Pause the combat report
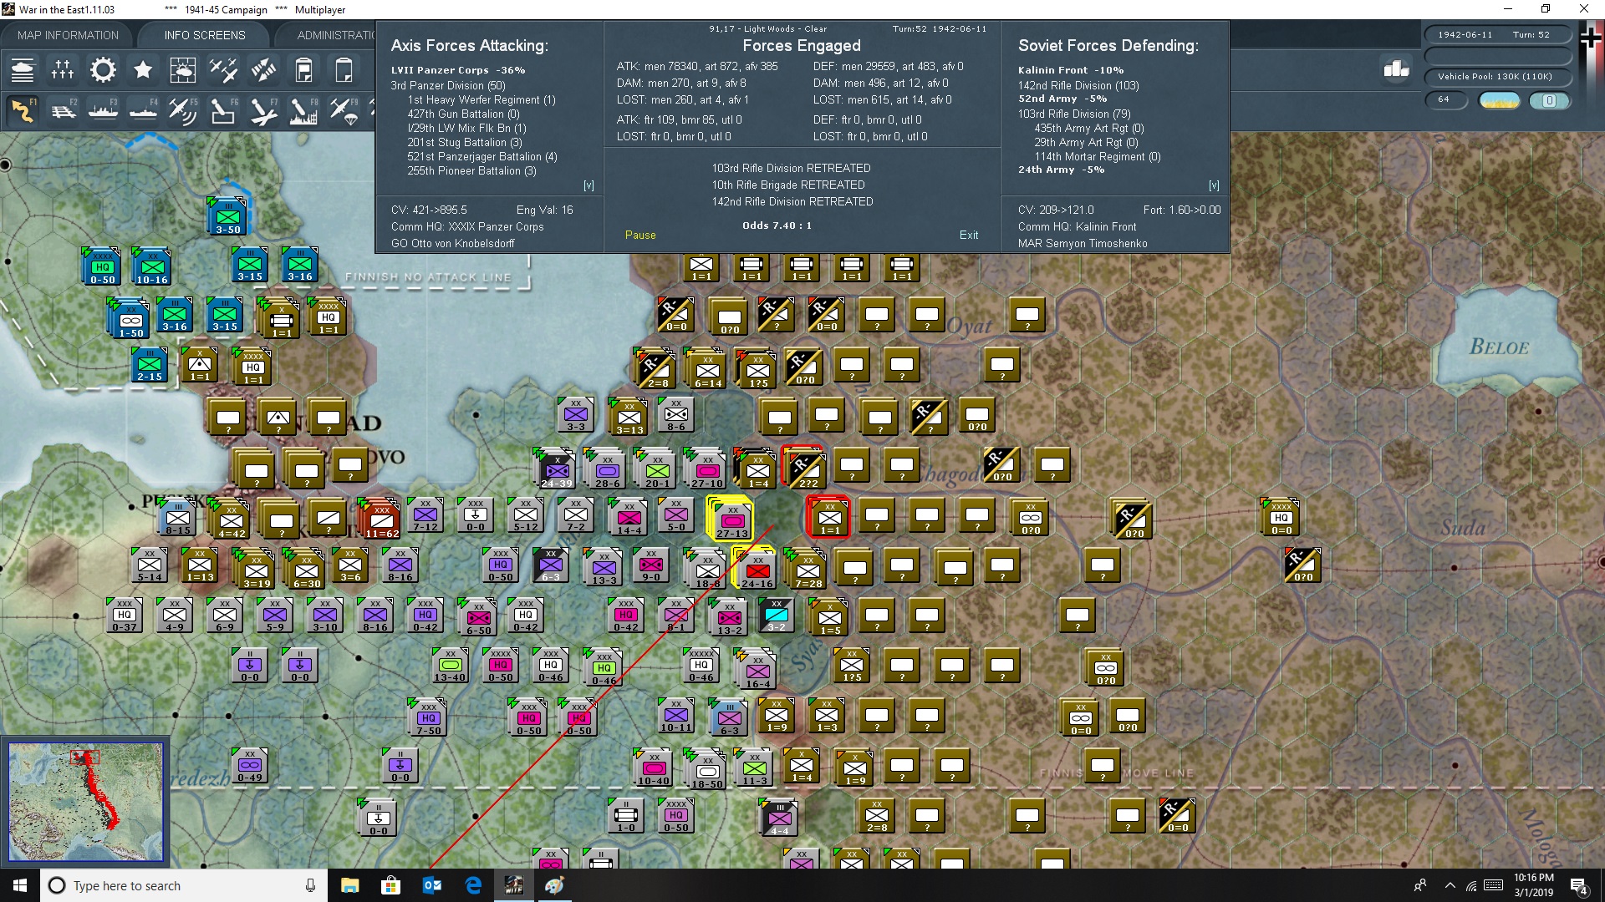Screen dimensions: 1605x902 pos(640,236)
